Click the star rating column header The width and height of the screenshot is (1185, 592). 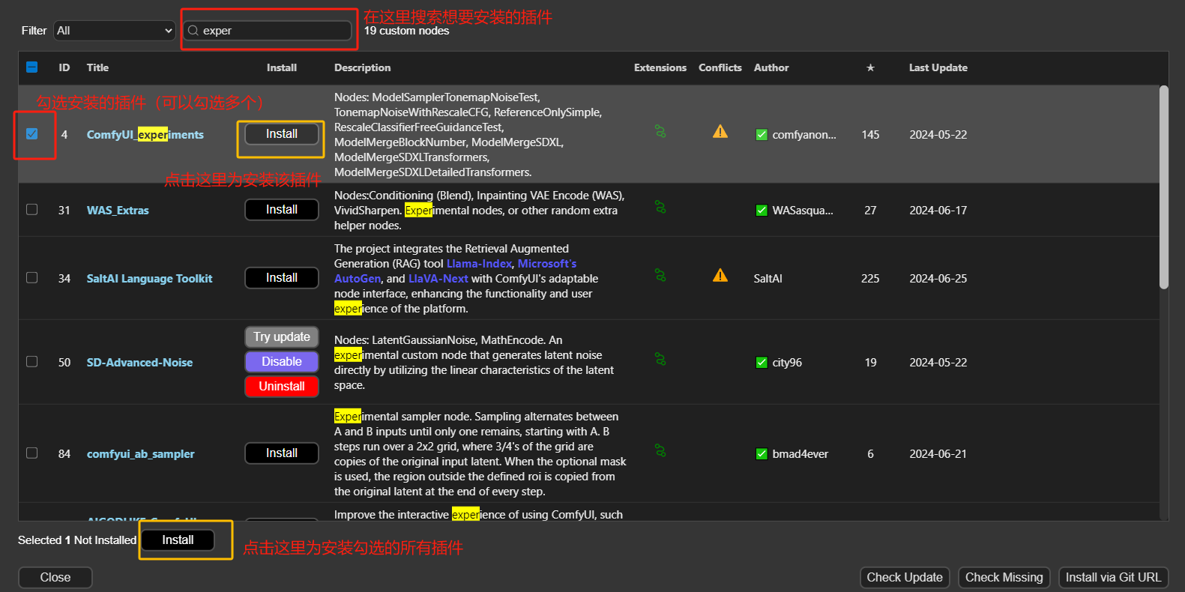[870, 67]
